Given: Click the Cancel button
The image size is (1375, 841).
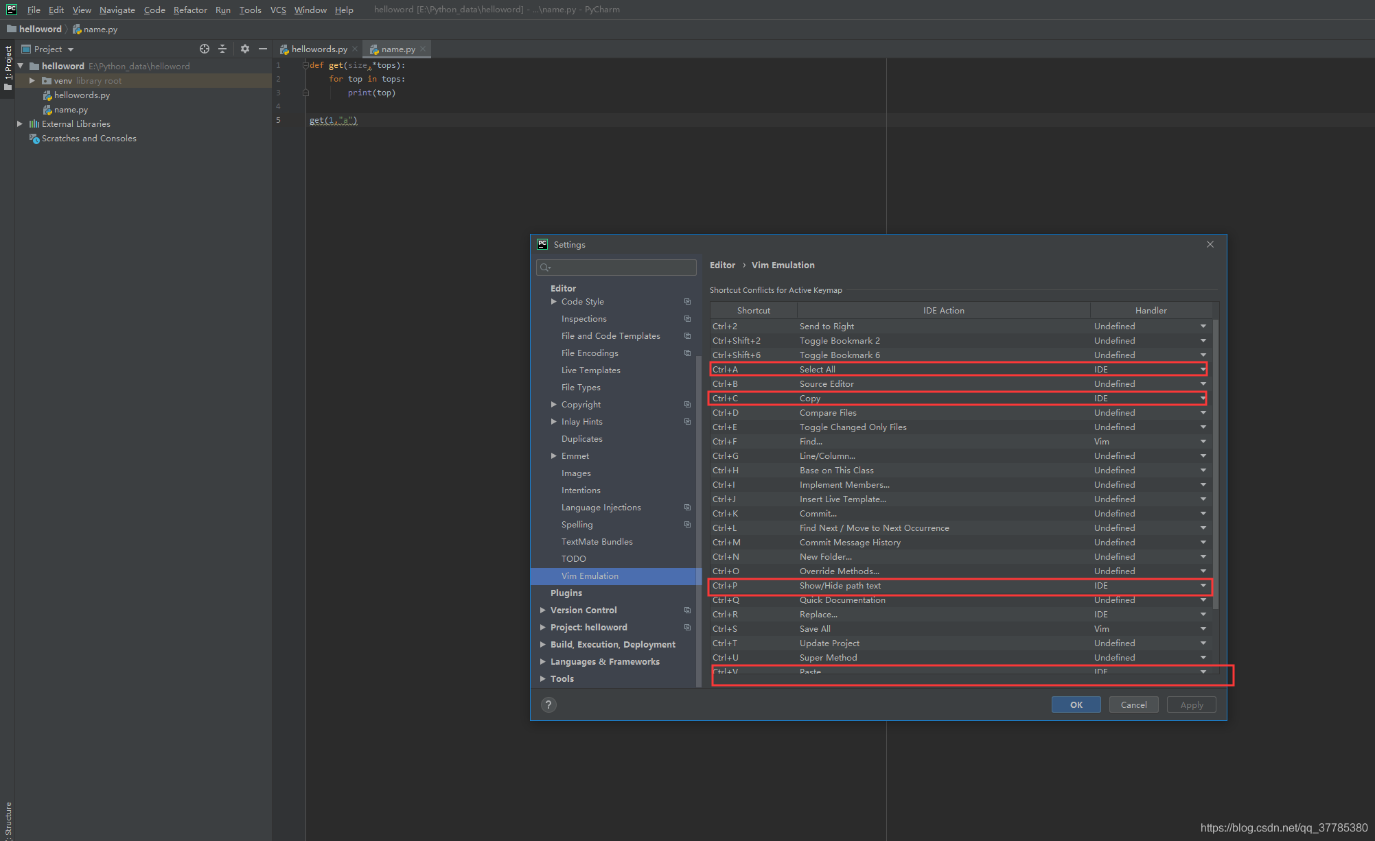Looking at the screenshot, I should tap(1133, 704).
